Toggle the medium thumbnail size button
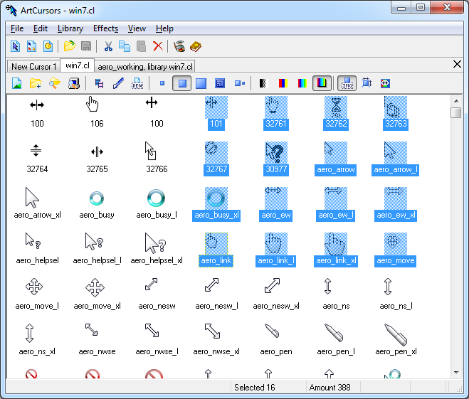The width and height of the screenshot is (469, 399). (x=182, y=83)
